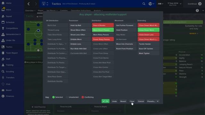The width and height of the screenshot is (205, 115).
Task: Toggle the Hold Position instruction
Action: pos(126,30)
